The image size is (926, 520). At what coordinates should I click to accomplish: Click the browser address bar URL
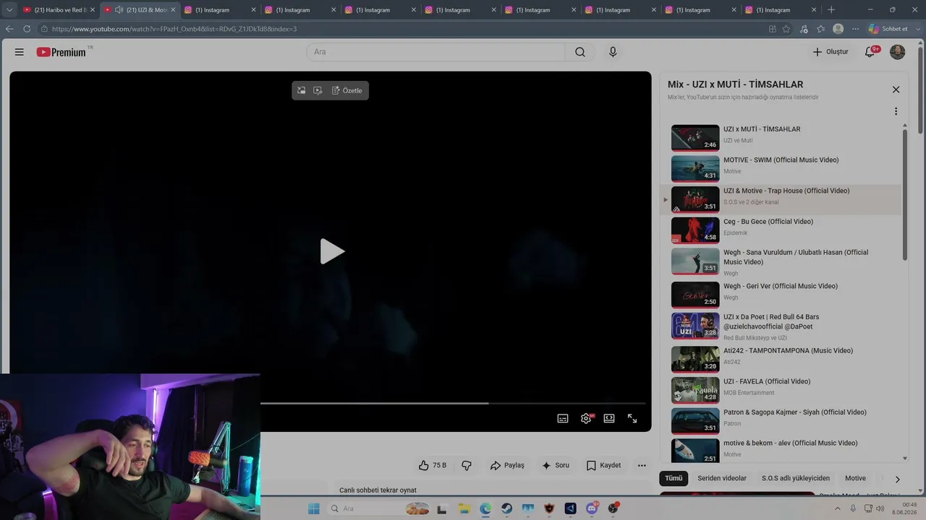pos(174,29)
